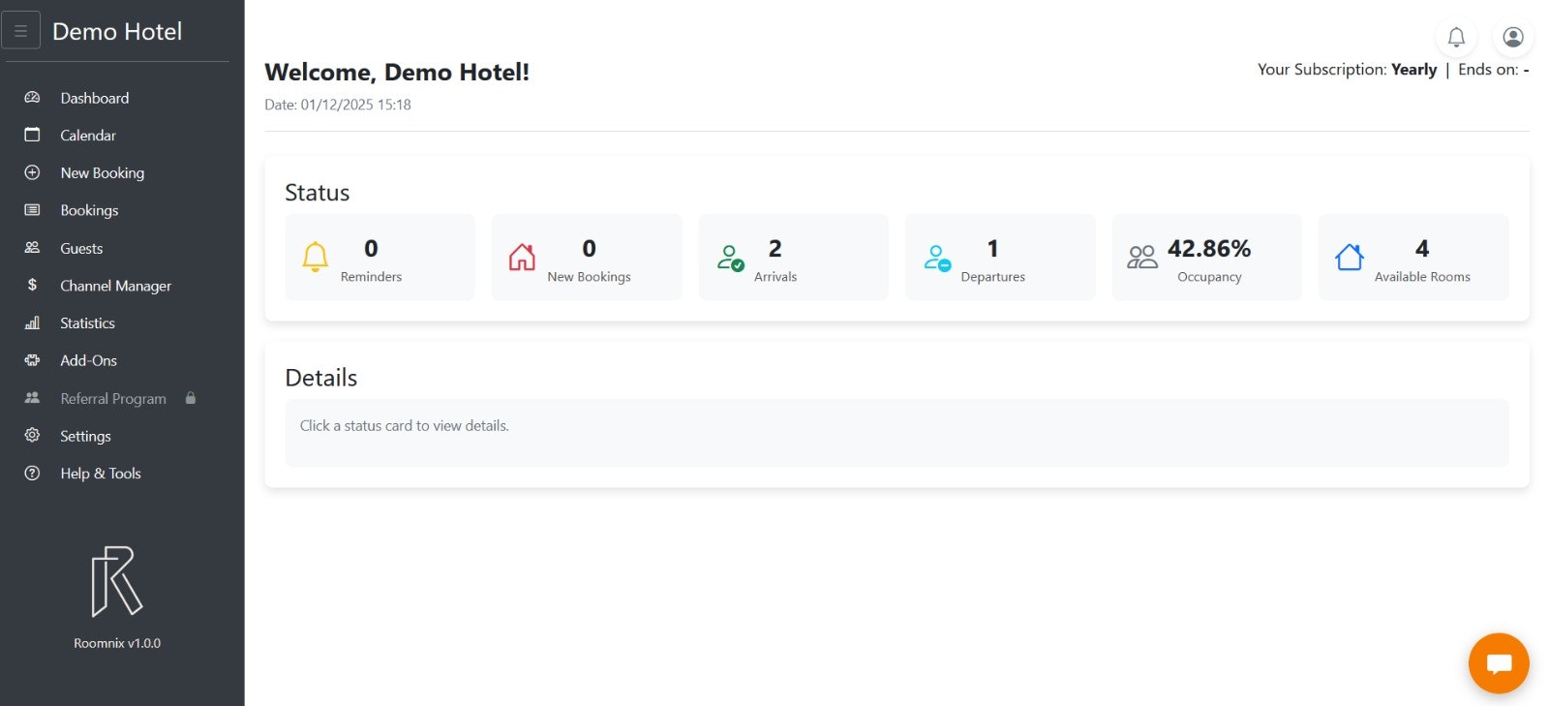Click the Settings gear icon in sidebar

click(32, 436)
